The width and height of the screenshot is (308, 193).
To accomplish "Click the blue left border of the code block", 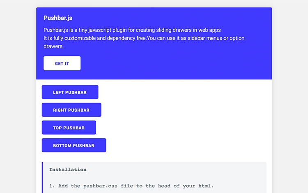I will pyautogui.click(x=42, y=177).
